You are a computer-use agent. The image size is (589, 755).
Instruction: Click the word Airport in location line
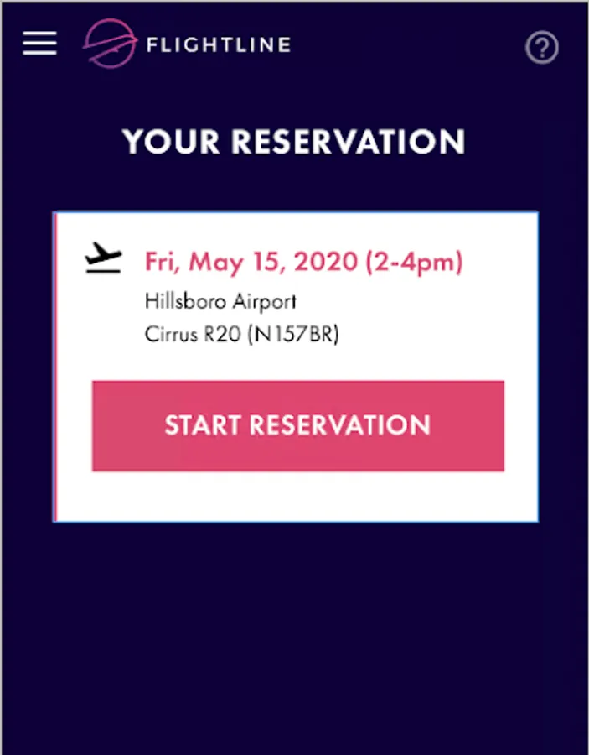(265, 302)
